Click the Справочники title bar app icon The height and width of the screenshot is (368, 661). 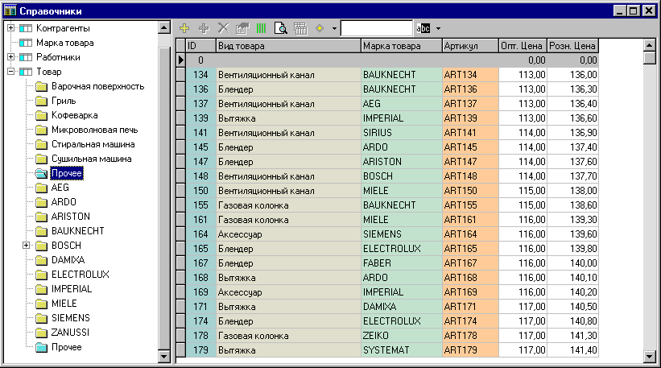click(10, 10)
